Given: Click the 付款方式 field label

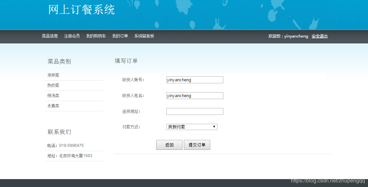Looking at the screenshot, I should (x=131, y=127).
